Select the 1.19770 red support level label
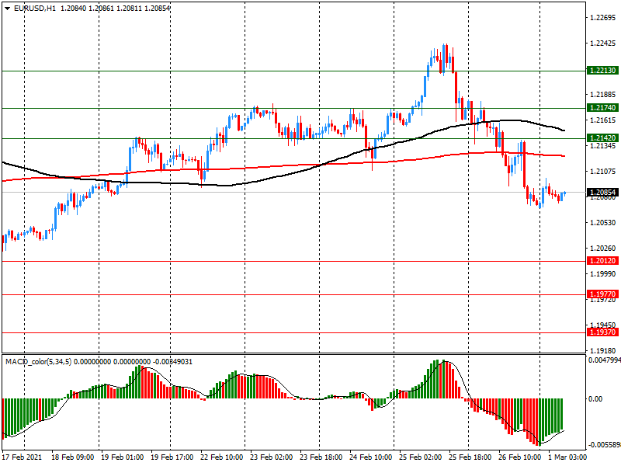The image size is (621, 466). pos(603,294)
